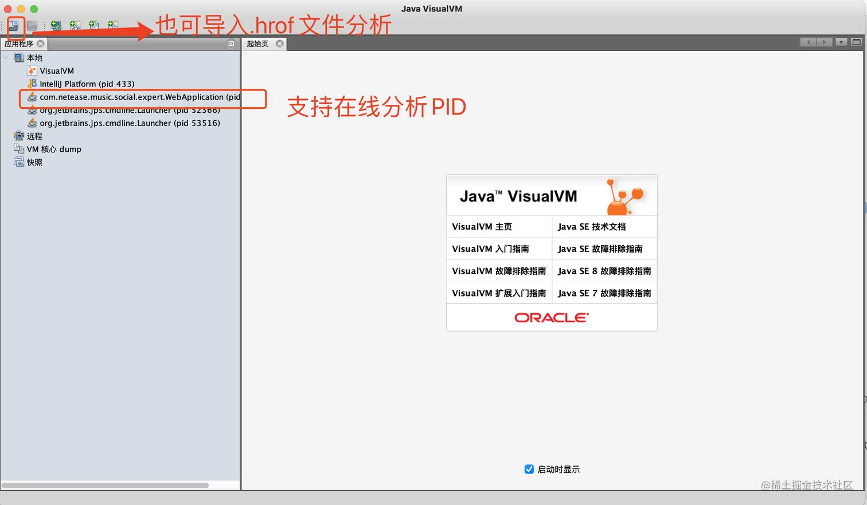Open the Java SE 技术文档 link

coord(592,227)
